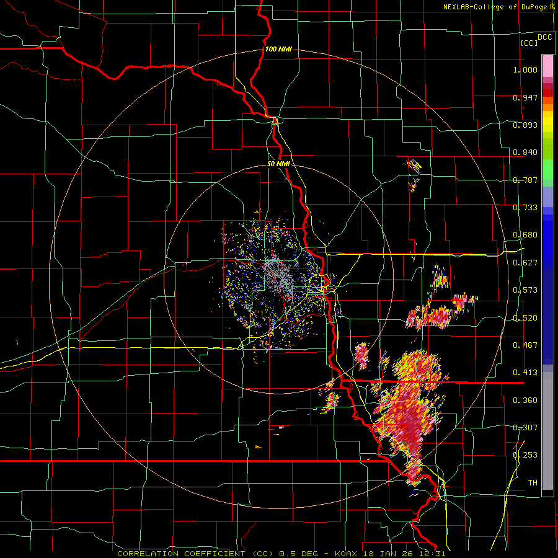Click the 0.787 scale value
Viewport: 558px width, 558px height.
coord(525,180)
